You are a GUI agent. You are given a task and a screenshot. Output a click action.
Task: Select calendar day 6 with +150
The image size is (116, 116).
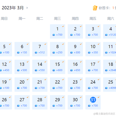[x=22, y=49]
